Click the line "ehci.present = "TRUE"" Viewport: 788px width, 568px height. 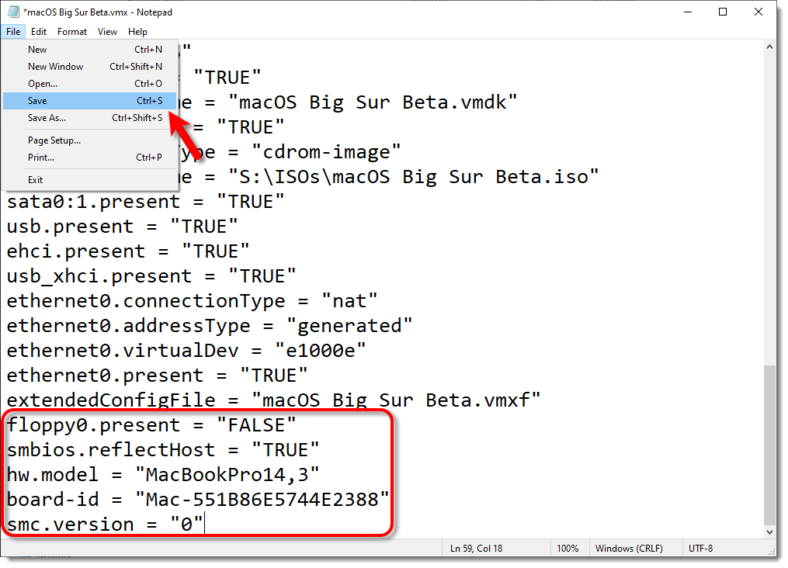point(127,251)
